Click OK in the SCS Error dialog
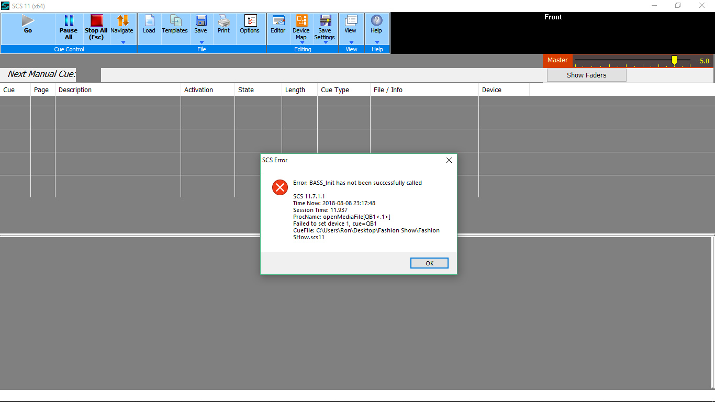The height and width of the screenshot is (402, 715). tap(429, 263)
